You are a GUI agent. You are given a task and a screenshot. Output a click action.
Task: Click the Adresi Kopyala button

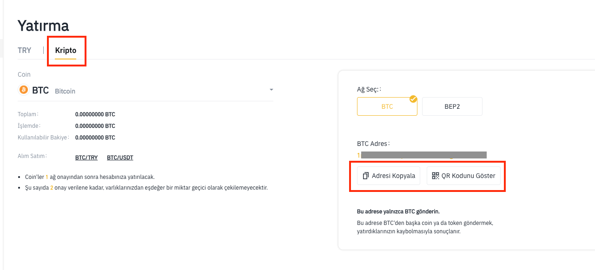point(389,176)
